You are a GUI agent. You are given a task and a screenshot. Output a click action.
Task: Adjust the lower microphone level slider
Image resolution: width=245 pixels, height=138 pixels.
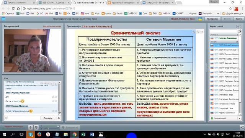51,129
